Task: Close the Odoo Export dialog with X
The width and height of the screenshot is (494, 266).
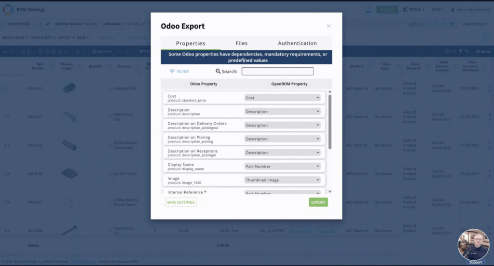Action: 329,26
